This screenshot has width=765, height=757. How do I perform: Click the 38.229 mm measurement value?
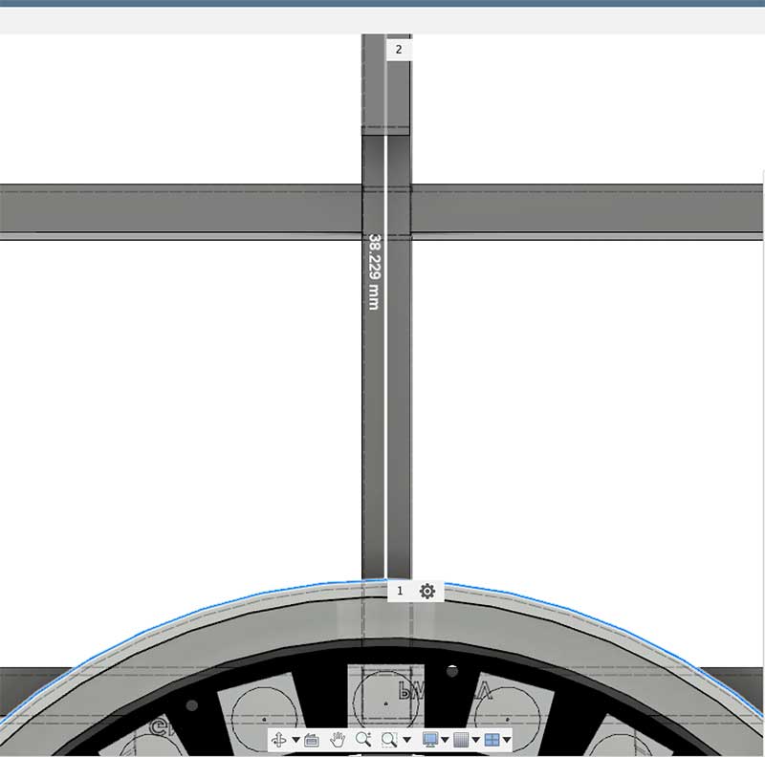pyautogui.click(x=374, y=271)
